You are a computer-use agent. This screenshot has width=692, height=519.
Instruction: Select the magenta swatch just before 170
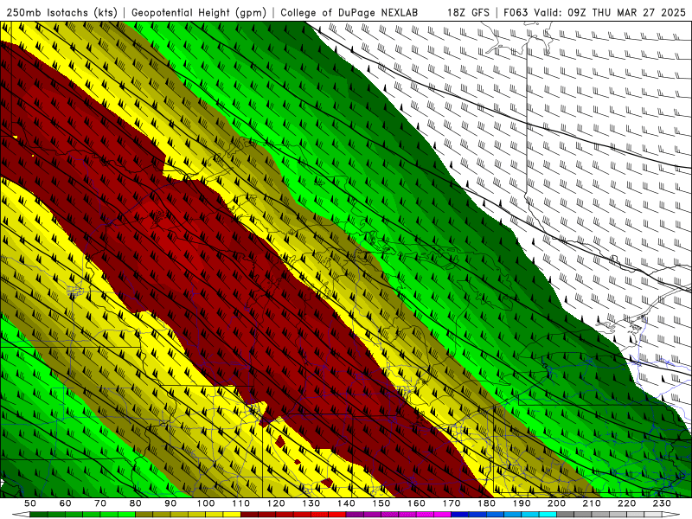tap(443, 514)
